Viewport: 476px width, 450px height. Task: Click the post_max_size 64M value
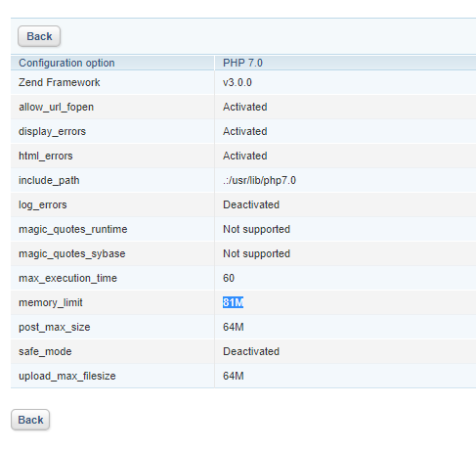pyautogui.click(x=234, y=327)
